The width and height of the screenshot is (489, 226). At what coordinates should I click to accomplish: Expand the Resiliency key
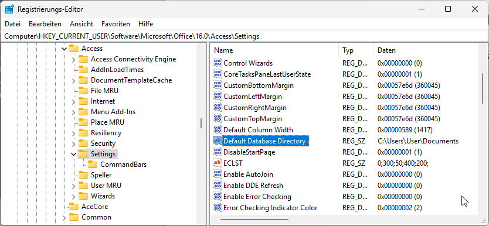pos(73,133)
